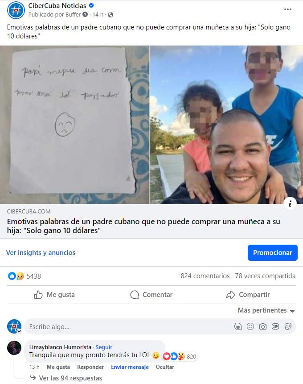Open the three-dots post options menu

(x=287, y=9)
